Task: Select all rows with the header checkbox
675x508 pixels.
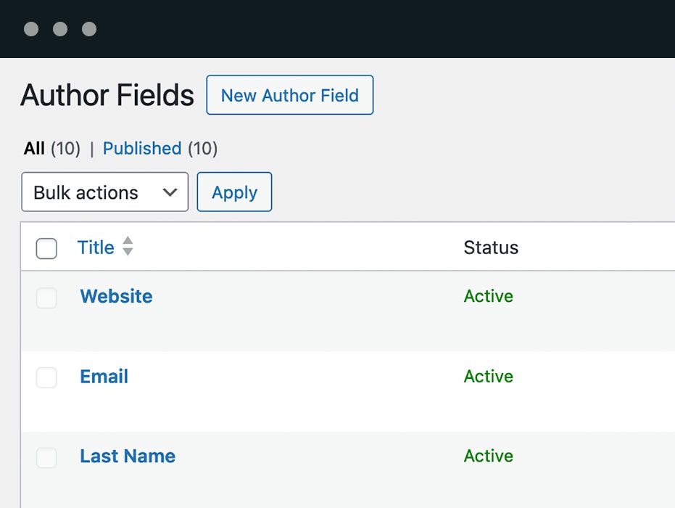Action: (x=46, y=247)
